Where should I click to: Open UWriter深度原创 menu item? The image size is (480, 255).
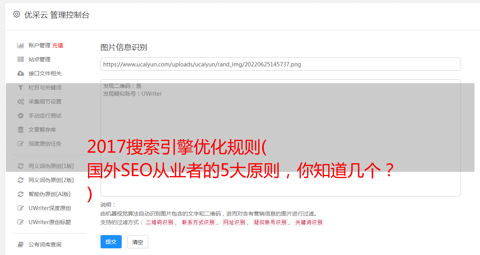[x=50, y=208]
